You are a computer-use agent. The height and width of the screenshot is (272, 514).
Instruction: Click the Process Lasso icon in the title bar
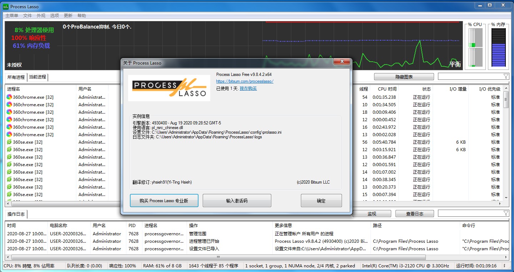(x=6, y=6)
